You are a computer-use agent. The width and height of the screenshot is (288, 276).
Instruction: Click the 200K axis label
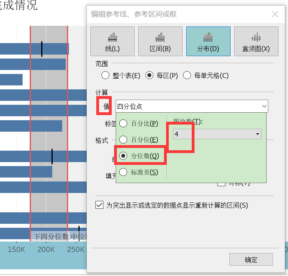pos(46,250)
